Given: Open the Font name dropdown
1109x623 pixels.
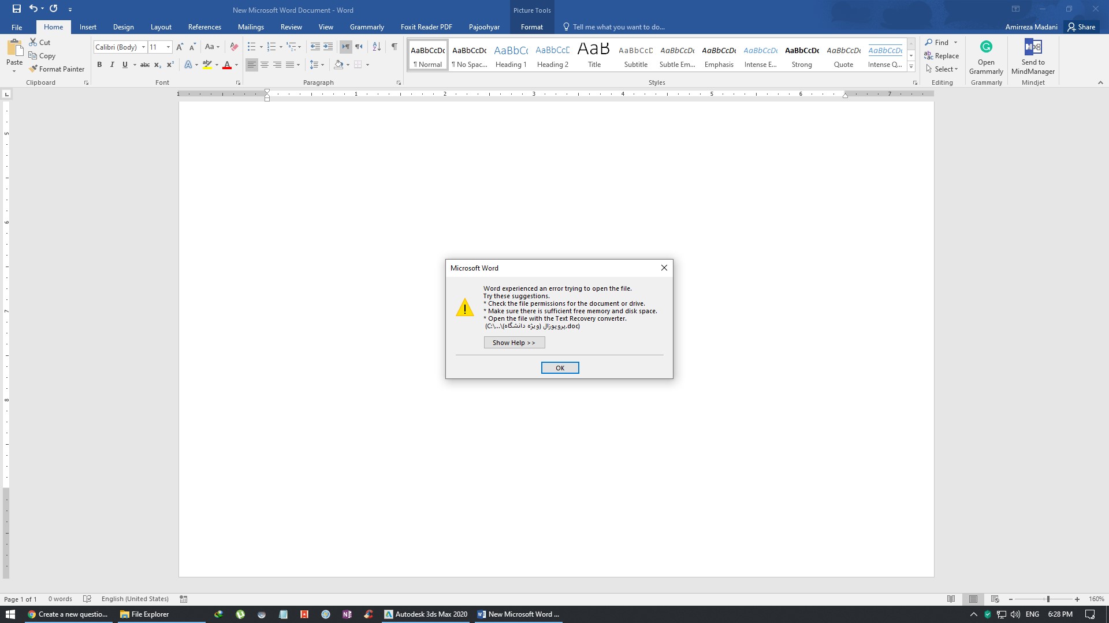Looking at the screenshot, I should tap(143, 47).
